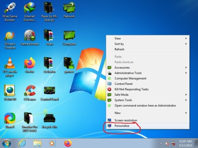This screenshot has height=148, width=198.
Task: Open the taskbar clock showing 11:07 AM
Action: coord(185,143)
